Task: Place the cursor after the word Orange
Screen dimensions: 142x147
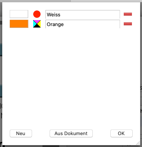Action: click(x=64, y=25)
